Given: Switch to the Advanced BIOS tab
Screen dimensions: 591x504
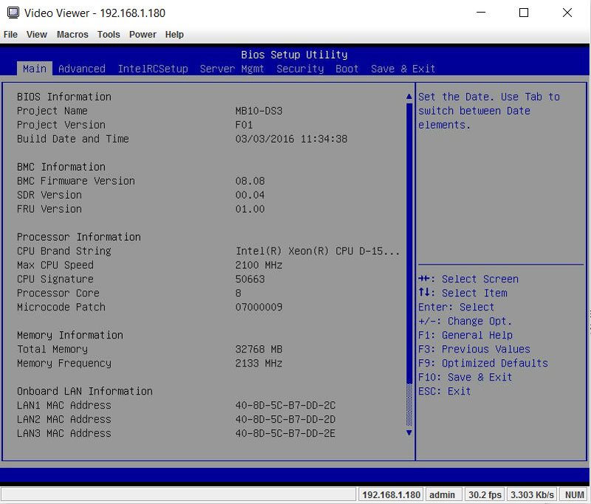Looking at the screenshot, I should (81, 69).
